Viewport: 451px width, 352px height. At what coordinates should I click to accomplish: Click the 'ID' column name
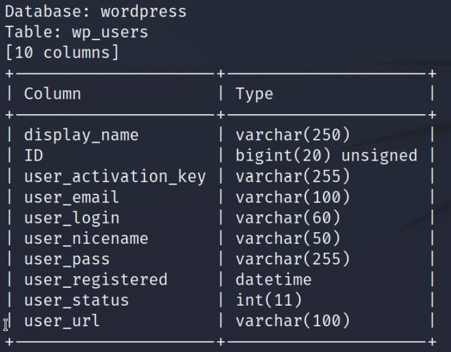pos(33,156)
